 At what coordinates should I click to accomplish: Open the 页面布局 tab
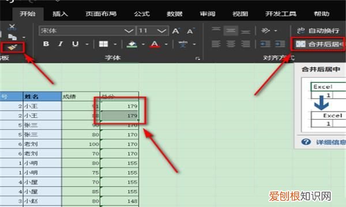(101, 14)
